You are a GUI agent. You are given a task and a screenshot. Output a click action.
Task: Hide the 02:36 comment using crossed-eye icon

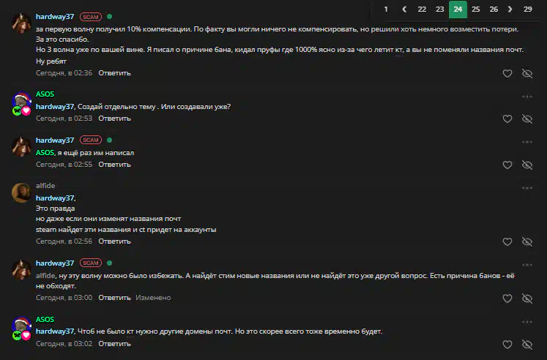click(x=527, y=73)
